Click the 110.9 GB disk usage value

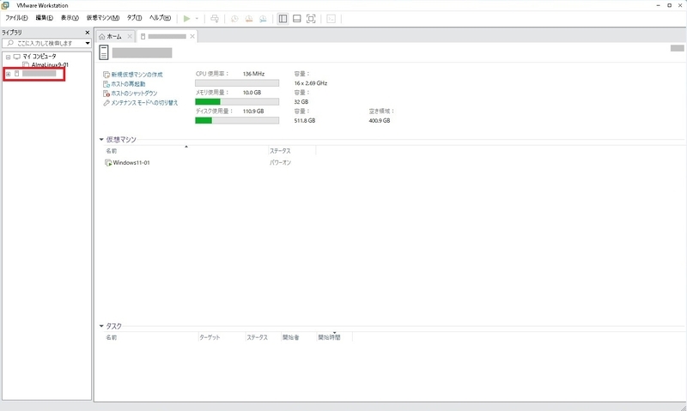pyautogui.click(x=253, y=112)
